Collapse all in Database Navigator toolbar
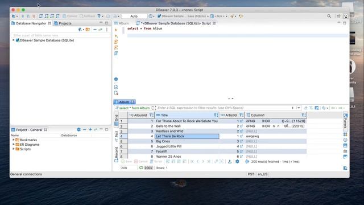The height and width of the screenshot is (205, 364). coord(95,30)
